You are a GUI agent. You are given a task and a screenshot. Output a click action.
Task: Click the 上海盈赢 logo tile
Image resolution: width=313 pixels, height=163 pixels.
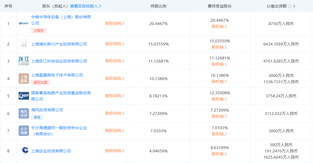click(24, 79)
